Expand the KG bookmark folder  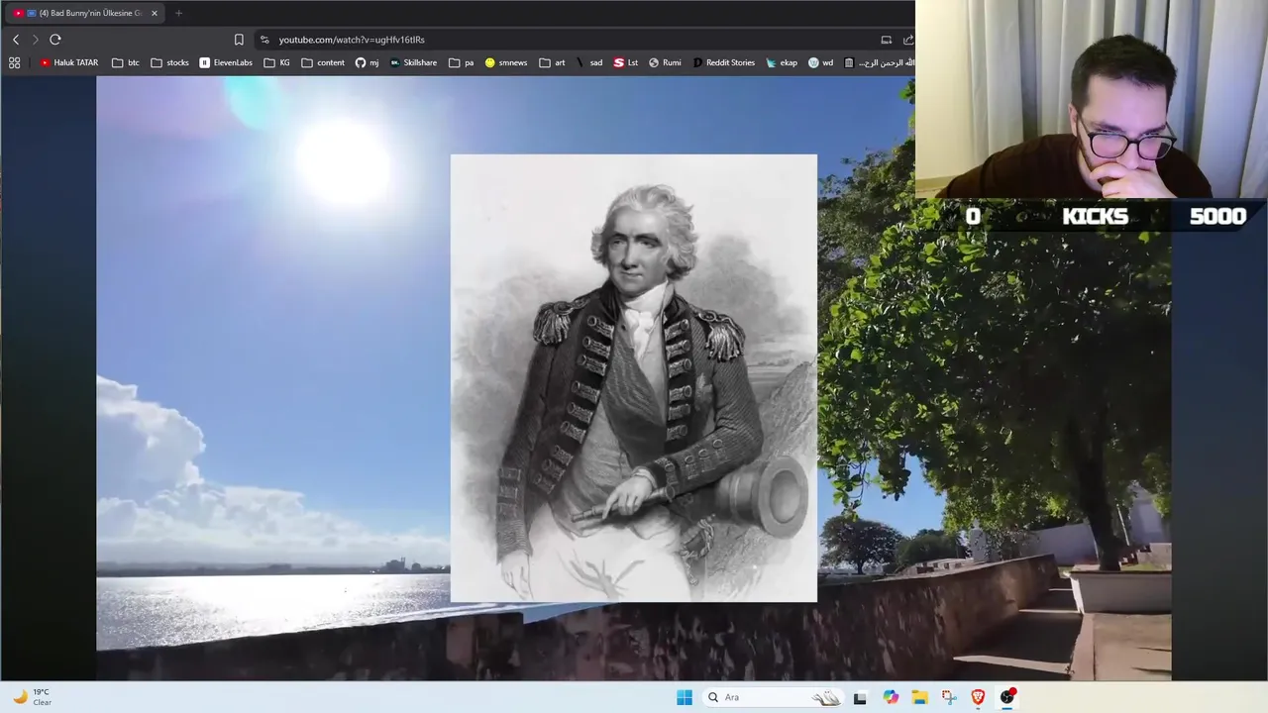pyautogui.click(x=277, y=62)
